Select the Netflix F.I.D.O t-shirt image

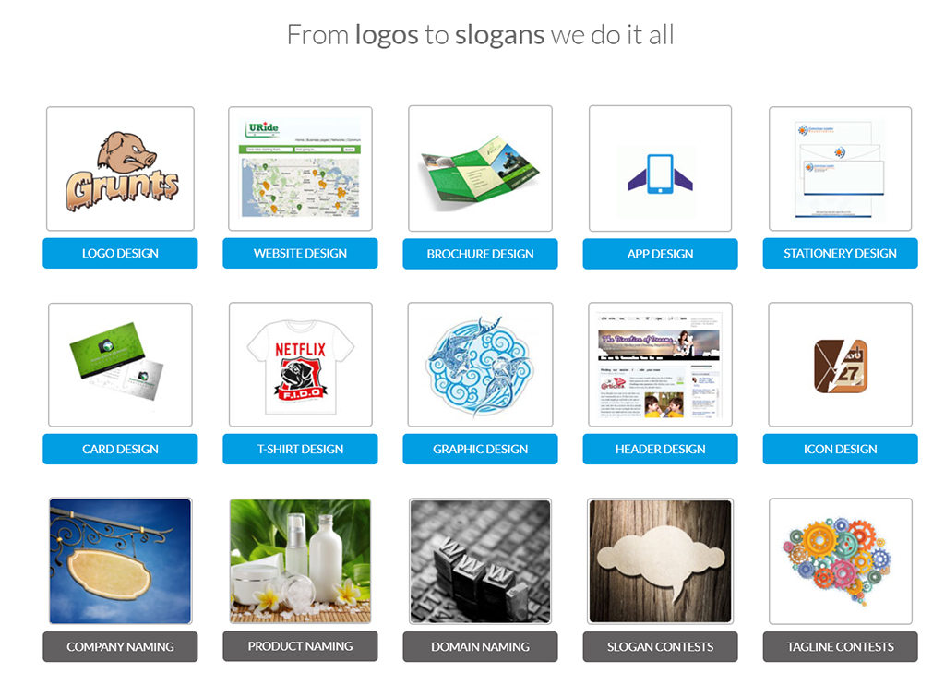(x=300, y=365)
